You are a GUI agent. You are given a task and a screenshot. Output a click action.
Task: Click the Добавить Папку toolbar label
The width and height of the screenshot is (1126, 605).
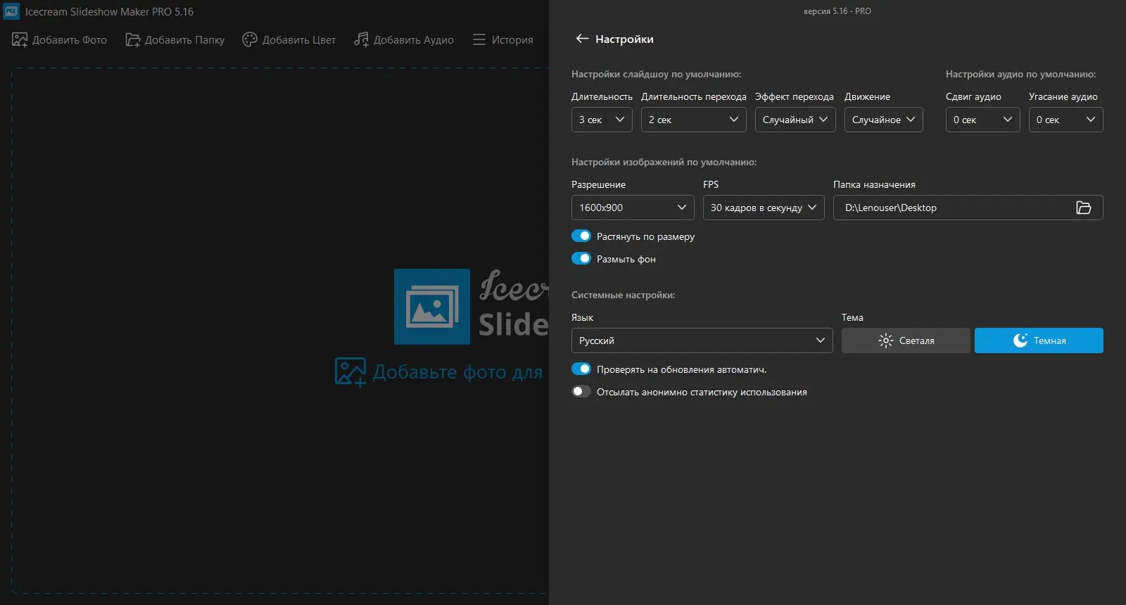184,40
